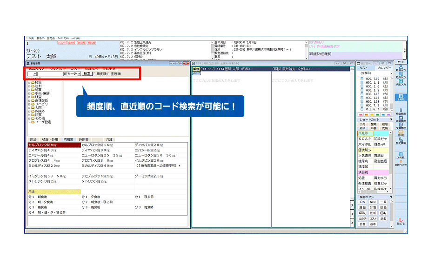
Task: Switch to the カレンダー tab
Action: pyautogui.click(x=384, y=68)
